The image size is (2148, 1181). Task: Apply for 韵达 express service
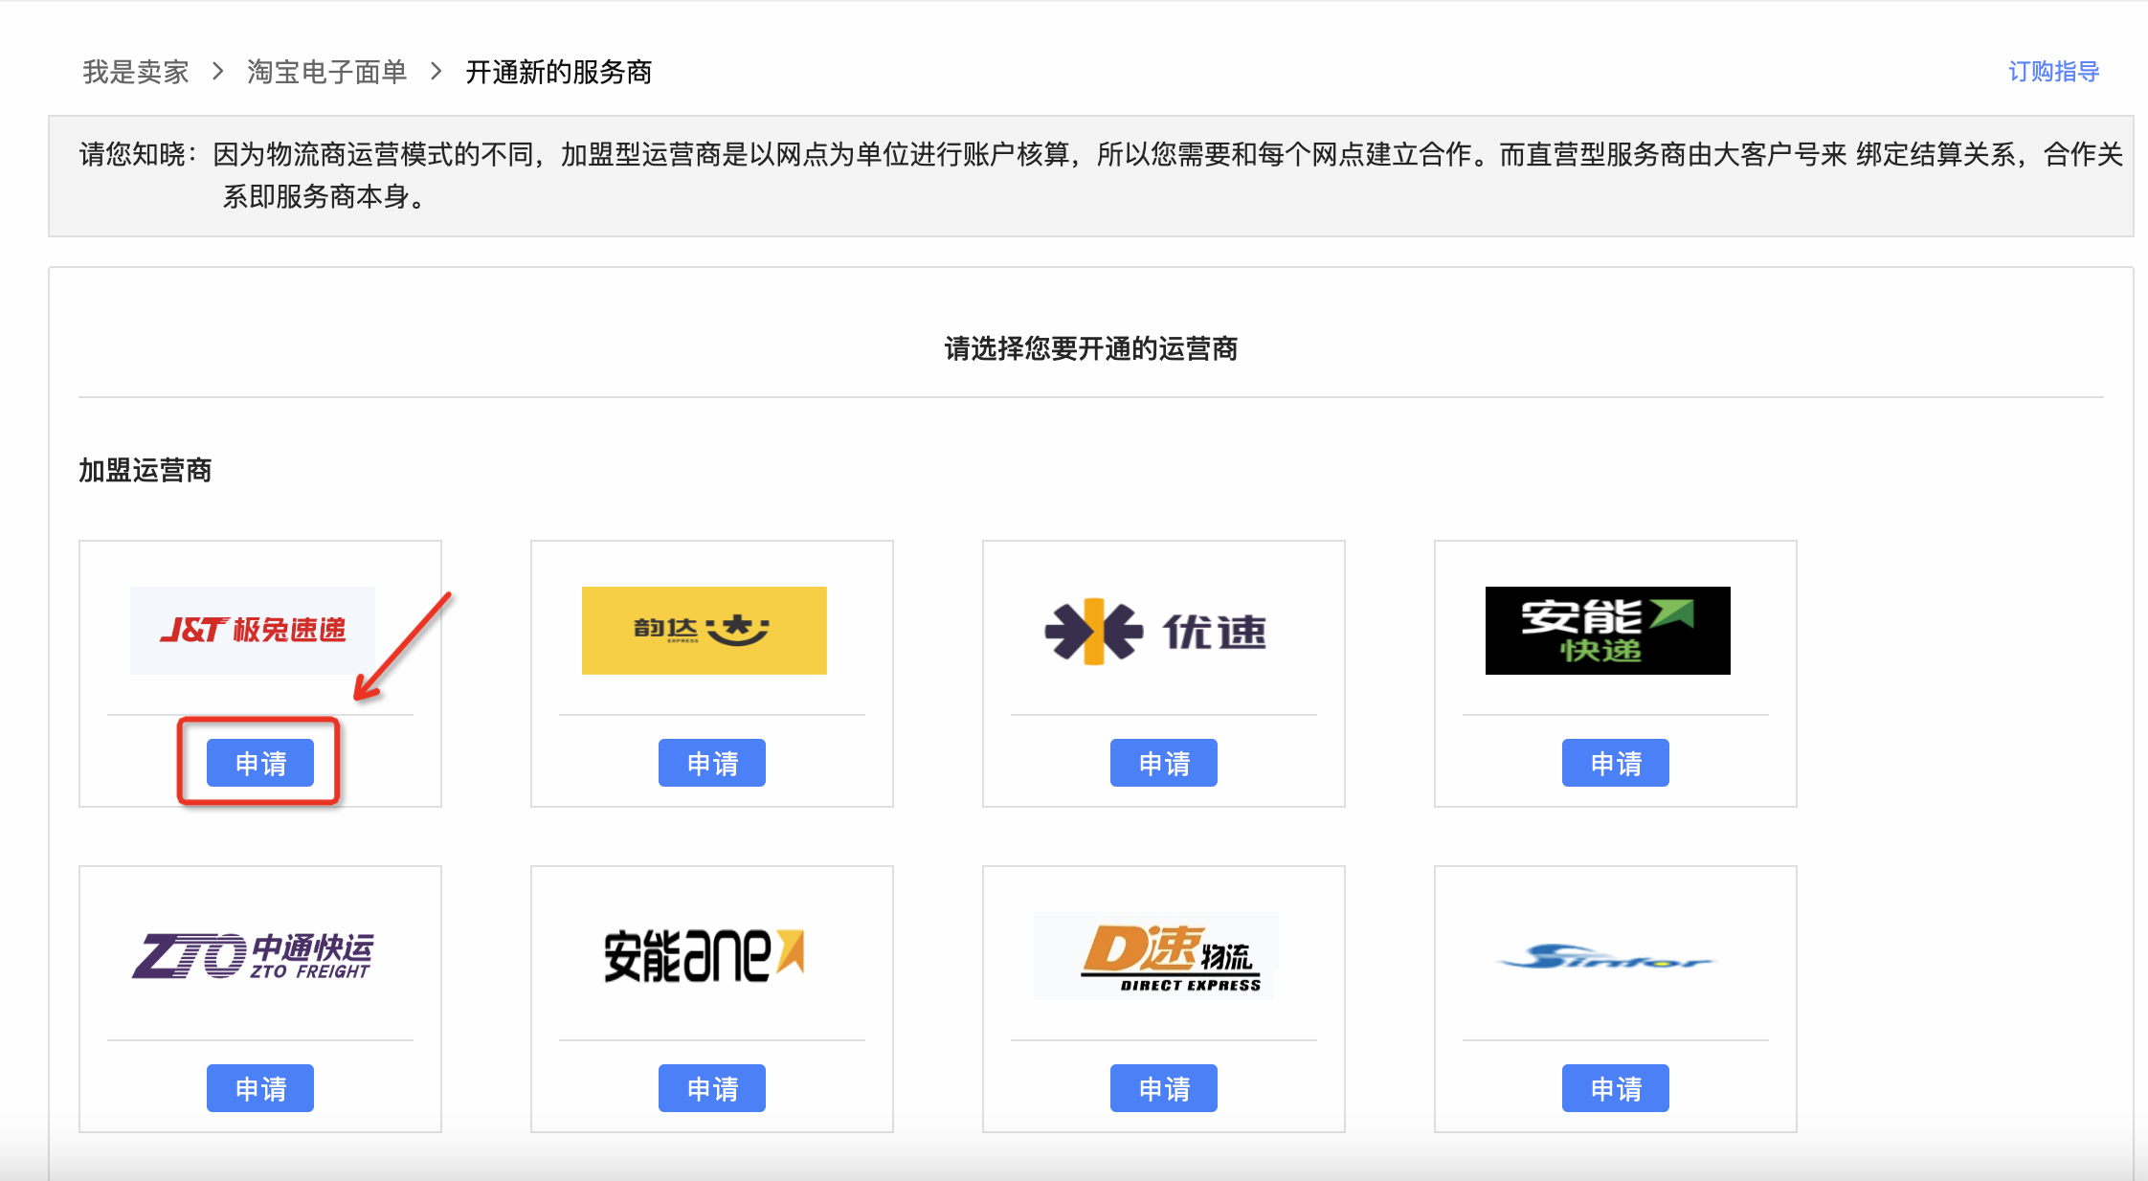[712, 763]
